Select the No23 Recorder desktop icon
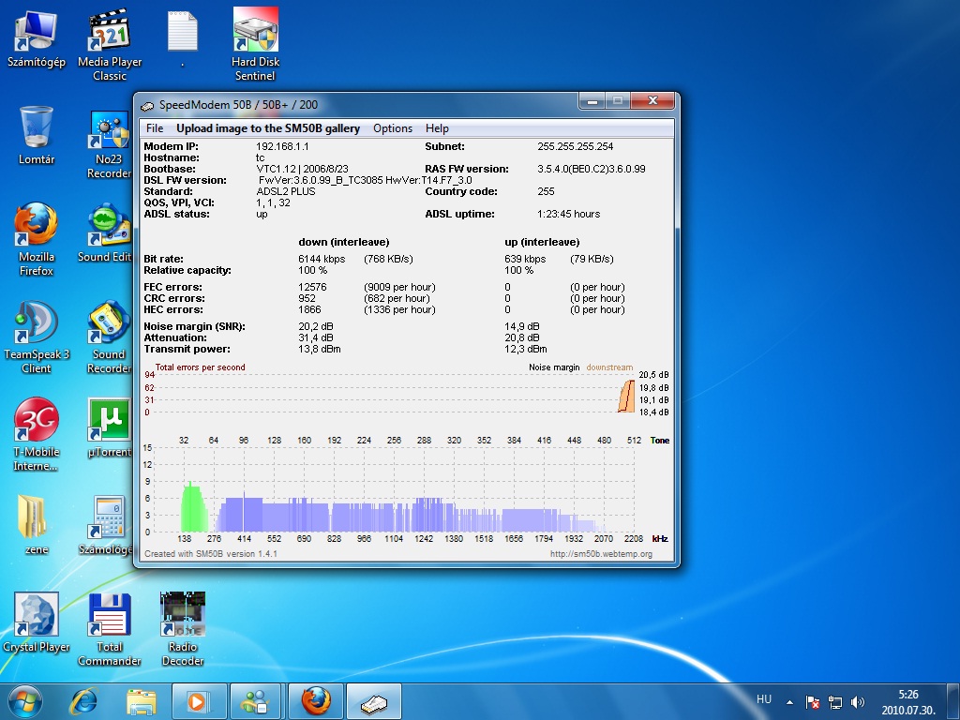 tap(109, 144)
